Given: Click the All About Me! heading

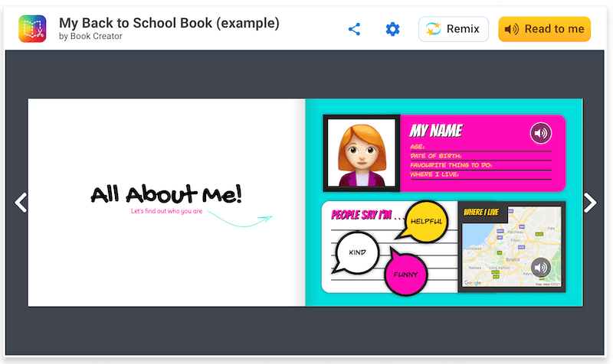Looking at the screenshot, I should (x=166, y=194).
